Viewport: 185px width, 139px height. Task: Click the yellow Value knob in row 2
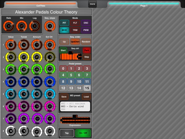coord(11,57)
